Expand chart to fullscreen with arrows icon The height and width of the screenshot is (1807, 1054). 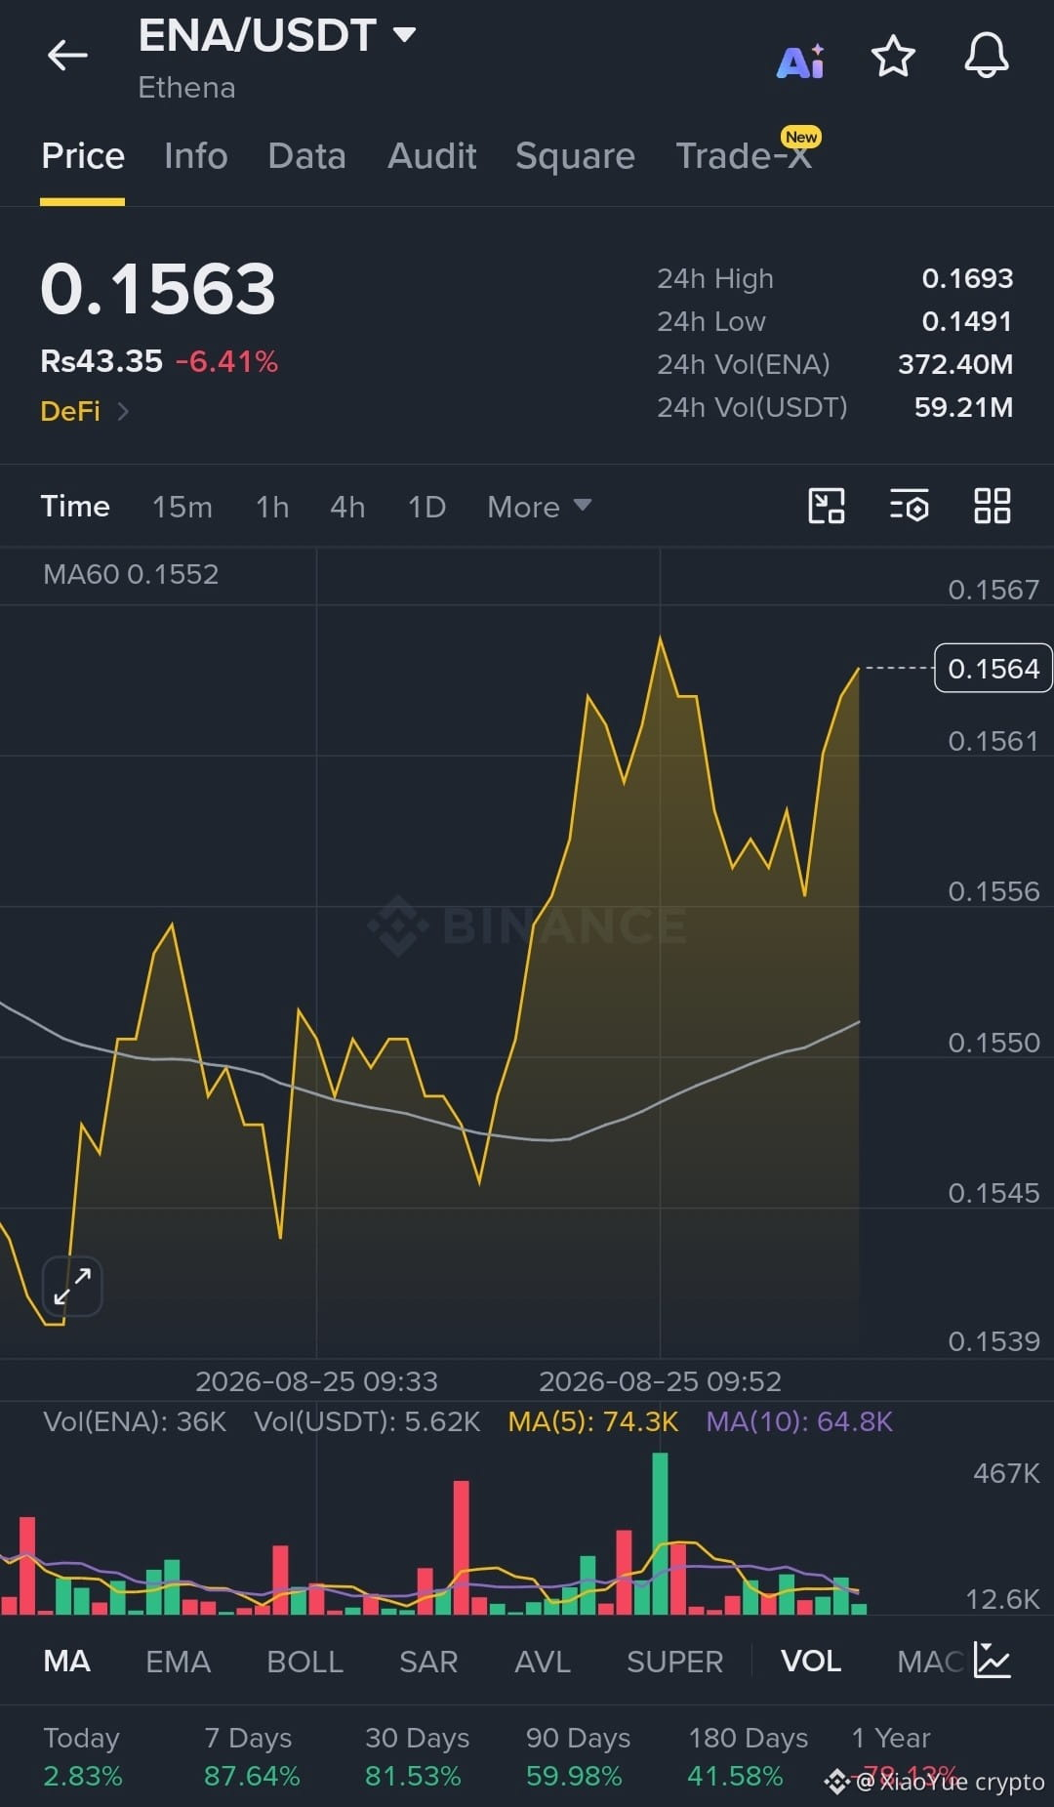72,1286
